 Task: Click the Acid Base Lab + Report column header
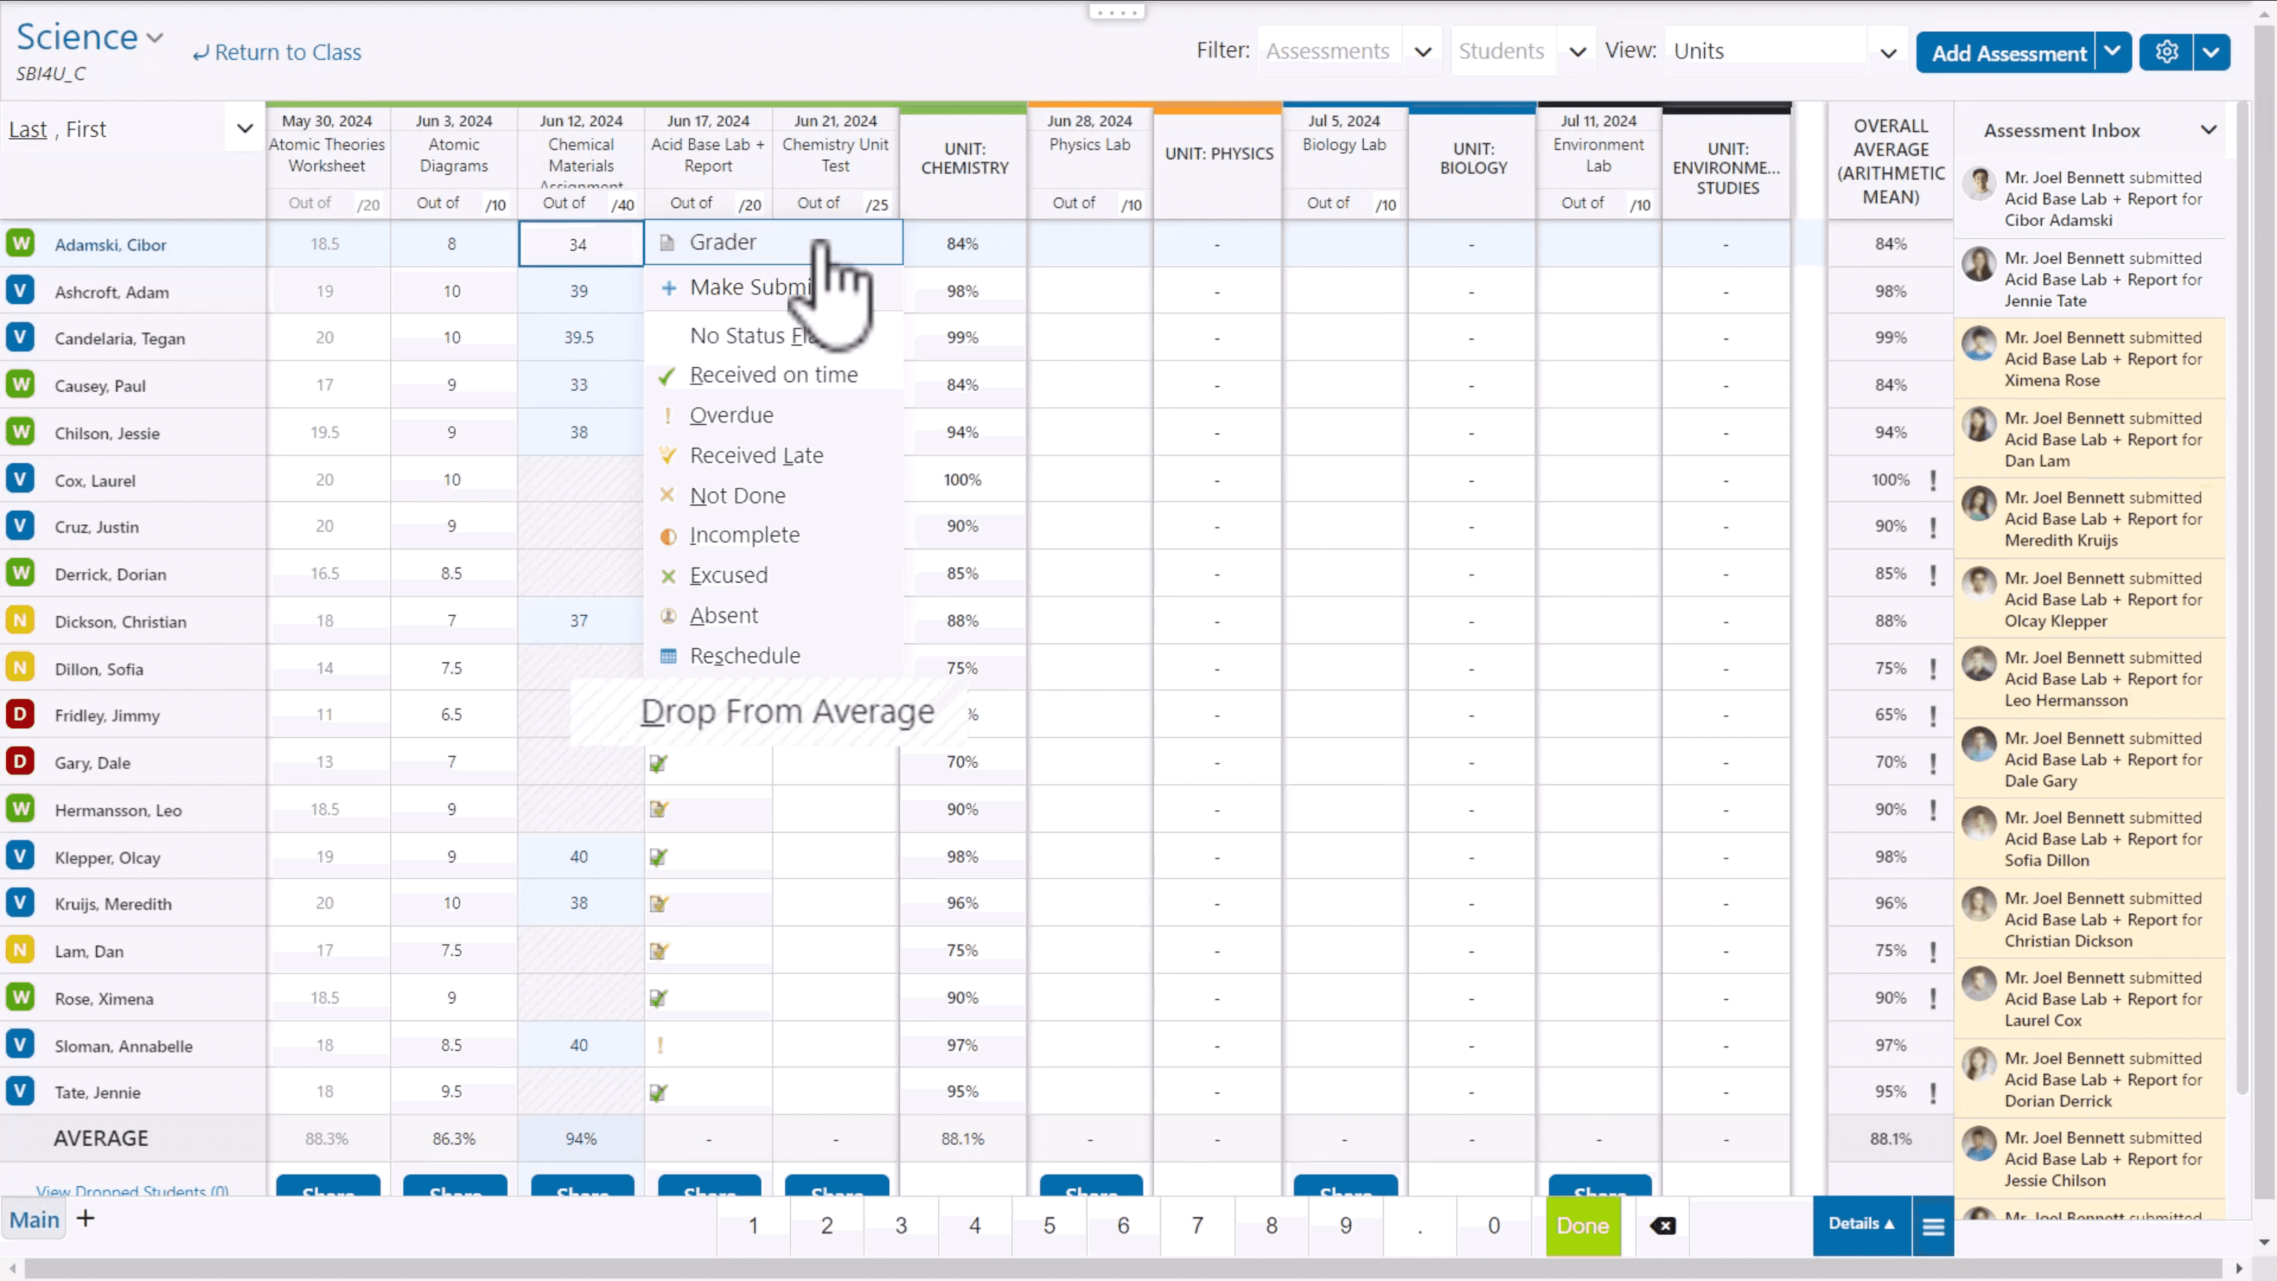[708, 154]
